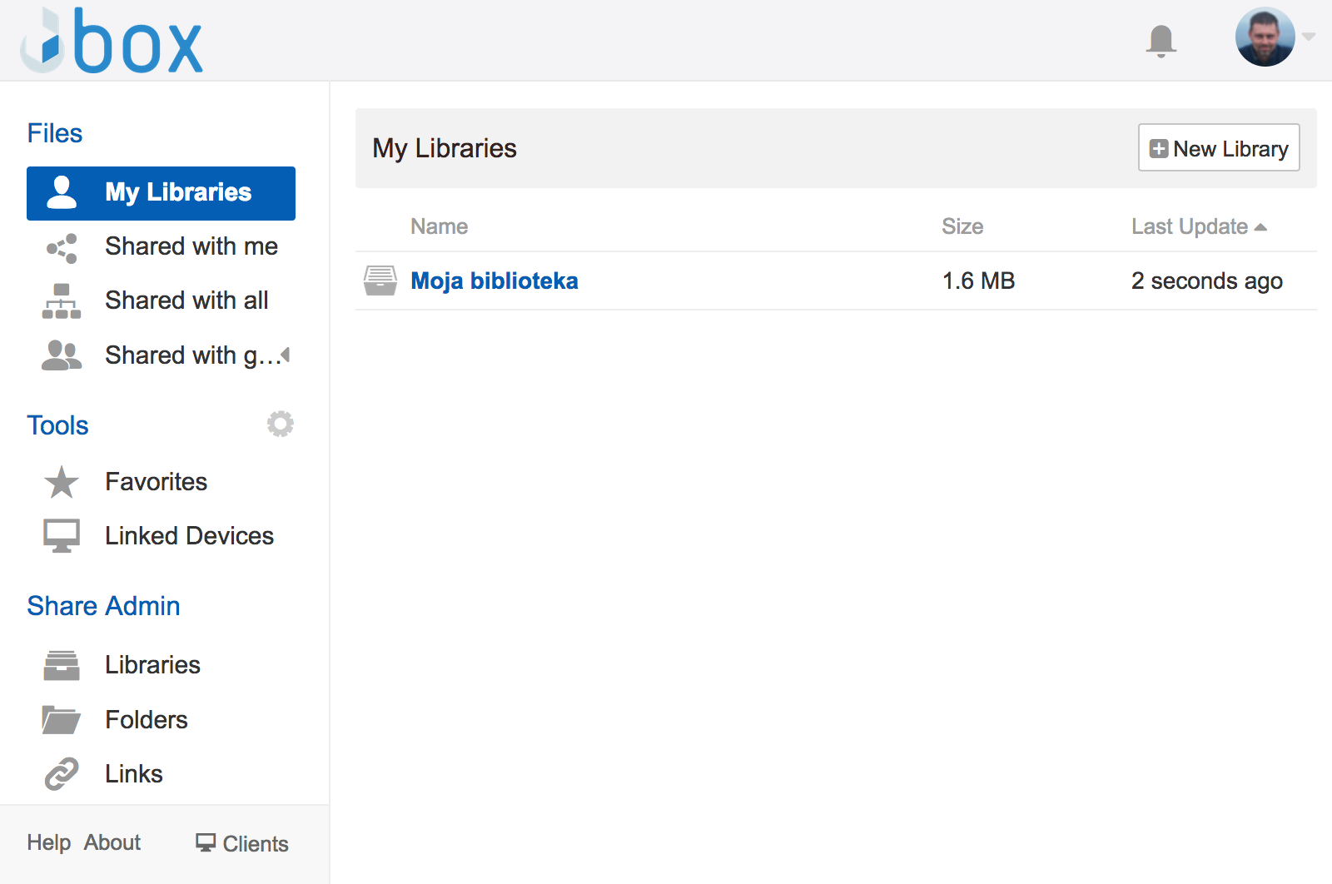Sort libraries by Name column

click(439, 226)
